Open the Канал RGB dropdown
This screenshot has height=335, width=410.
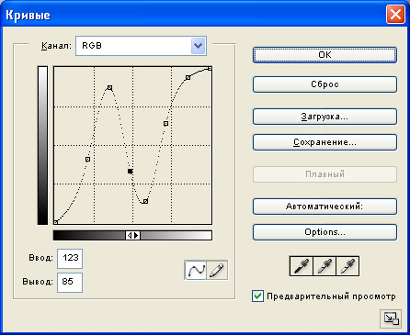click(141, 46)
